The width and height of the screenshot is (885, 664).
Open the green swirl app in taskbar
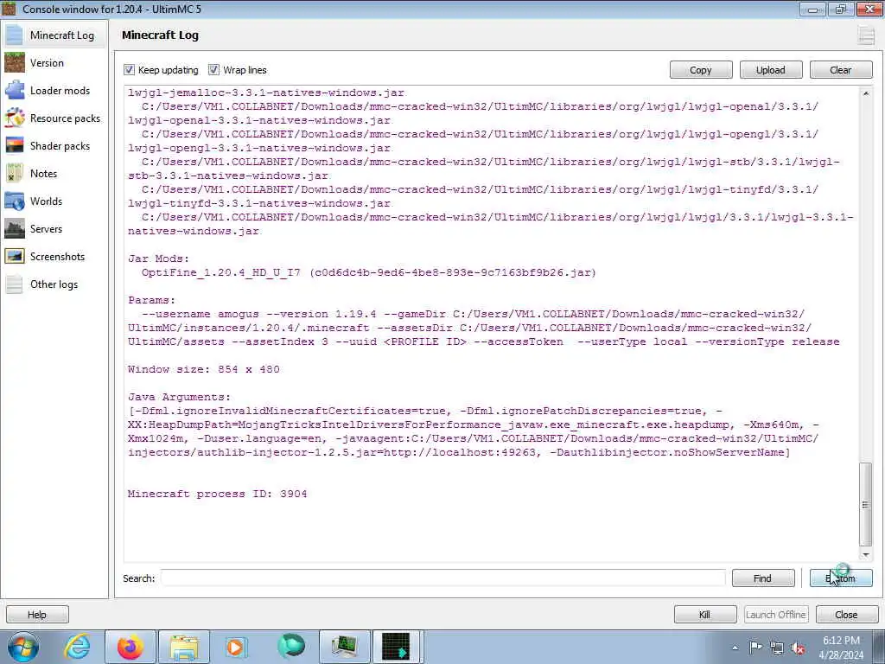291,646
